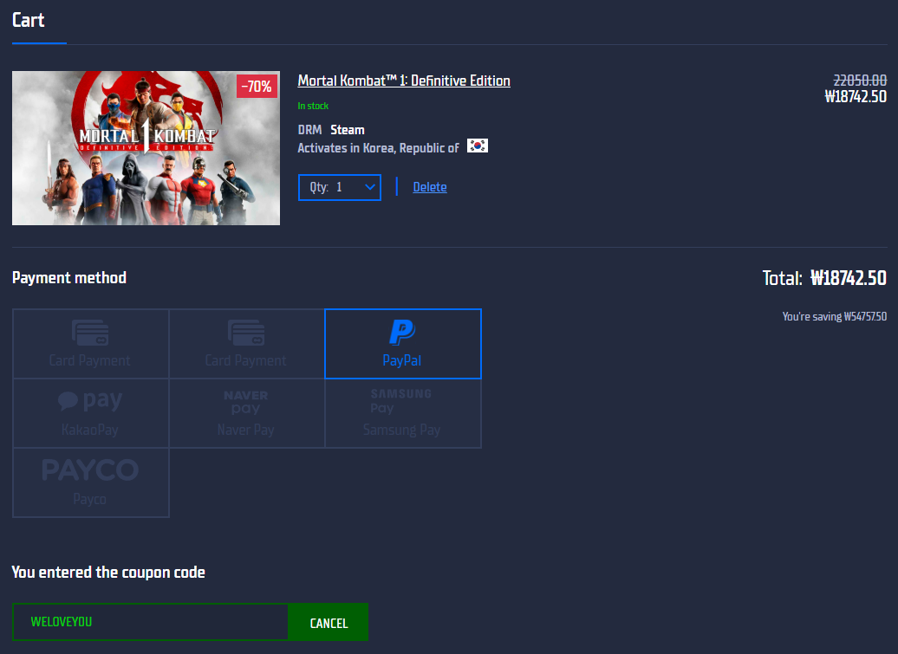Click the -70% discount badge
The width and height of the screenshot is (898, 654).
click(257, 87)
